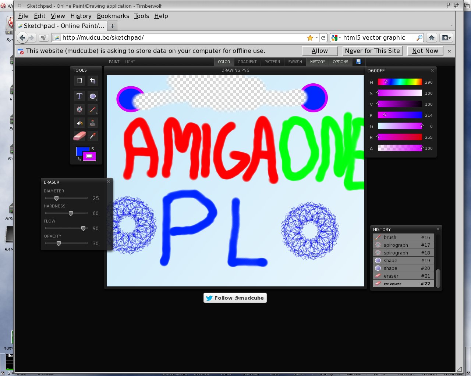
Task: Adjust the eraser Flow slider
Action: tap(66, 228)
